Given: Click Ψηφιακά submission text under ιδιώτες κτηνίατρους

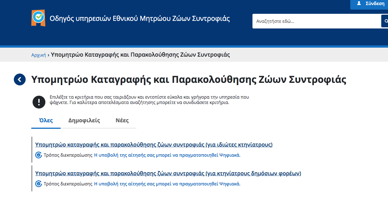Looking at the screenshot, I should (167, 155).
